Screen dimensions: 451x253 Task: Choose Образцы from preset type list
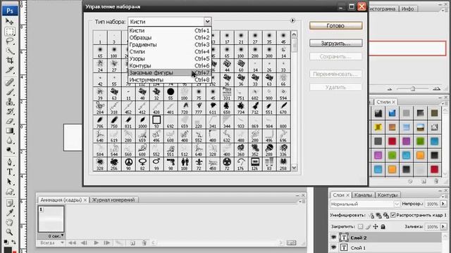pyautogui.click(x=170, y=37)
